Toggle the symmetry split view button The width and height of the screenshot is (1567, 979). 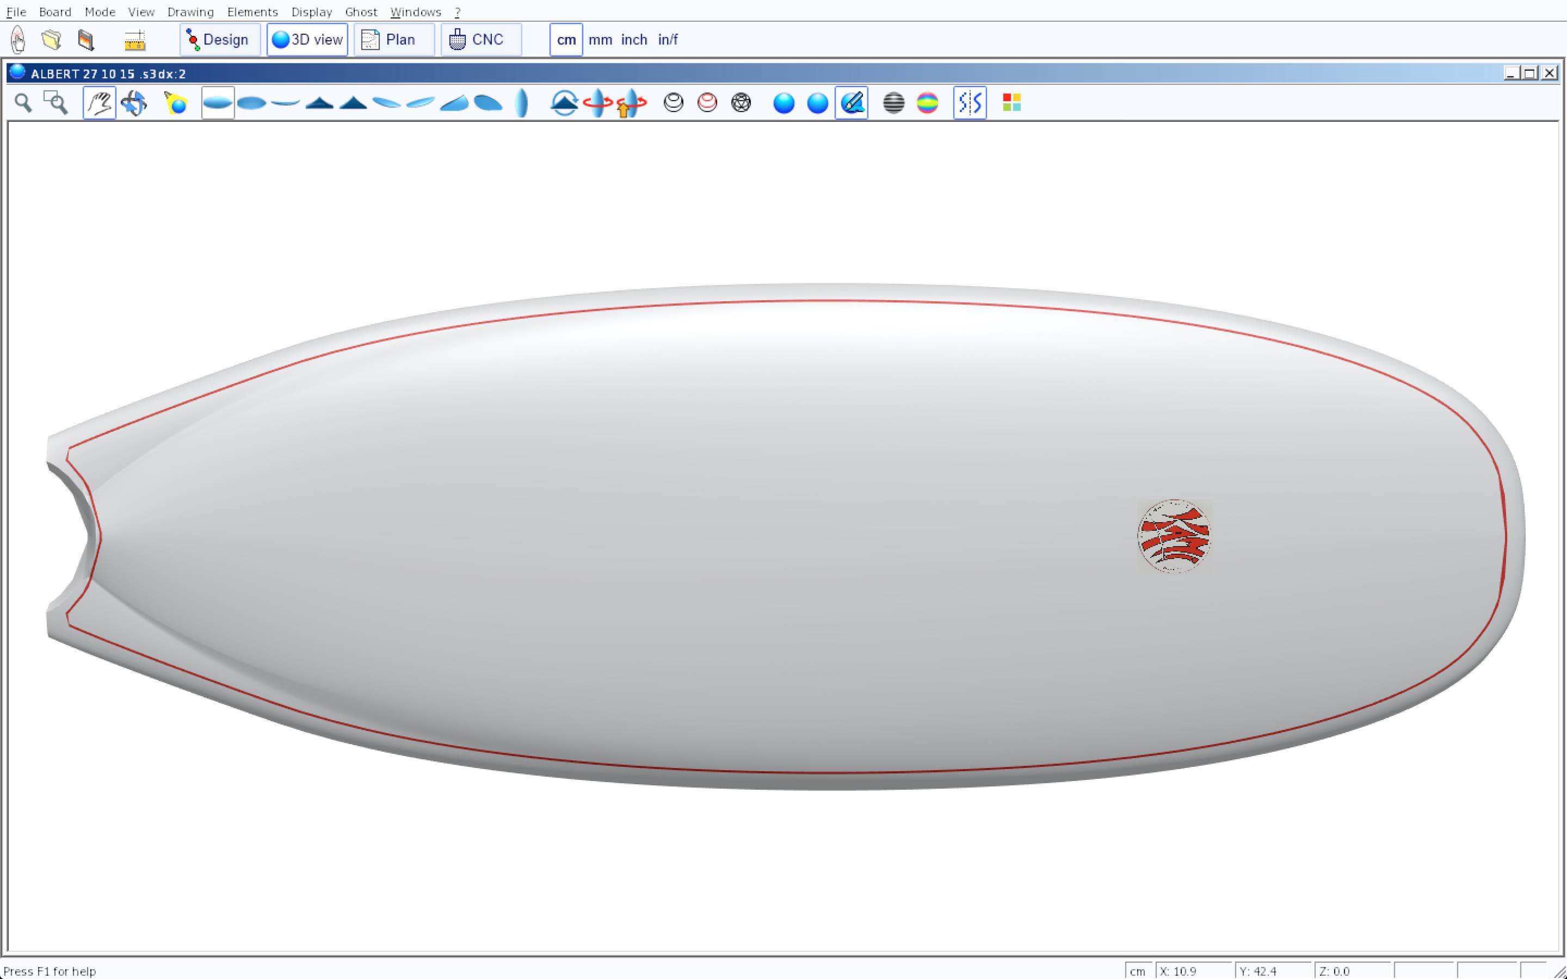click(x=970, y=103)
